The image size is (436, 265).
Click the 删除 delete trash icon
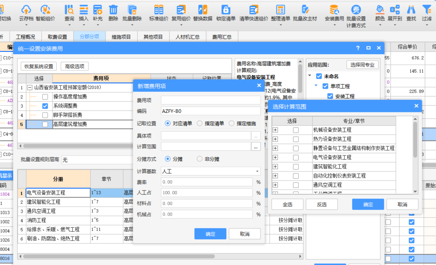coord(113,13)
